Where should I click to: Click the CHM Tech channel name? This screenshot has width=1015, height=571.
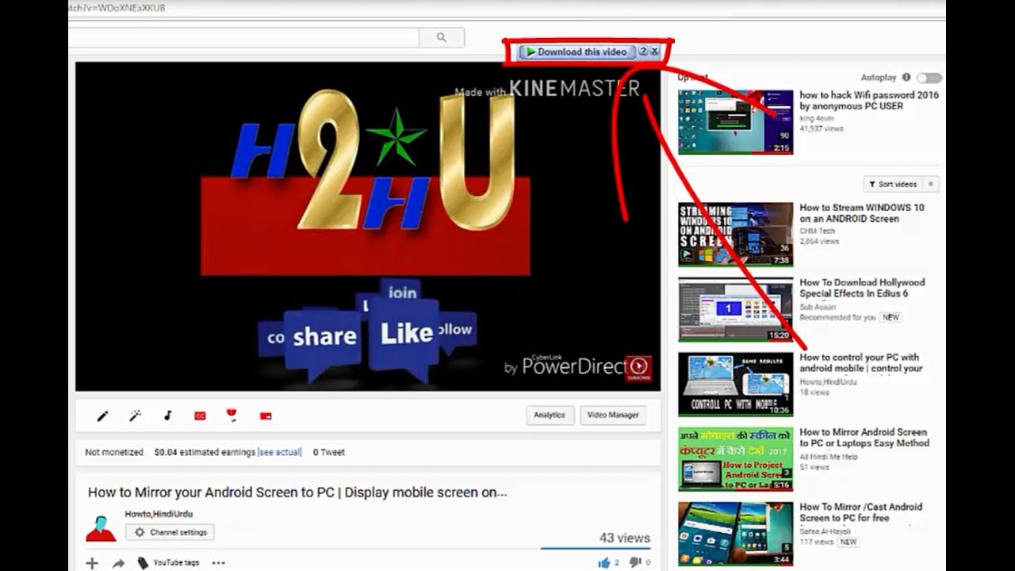coord(817,232)
